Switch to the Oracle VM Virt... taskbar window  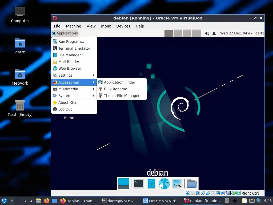pyautogui.click(x=161, y=201)
